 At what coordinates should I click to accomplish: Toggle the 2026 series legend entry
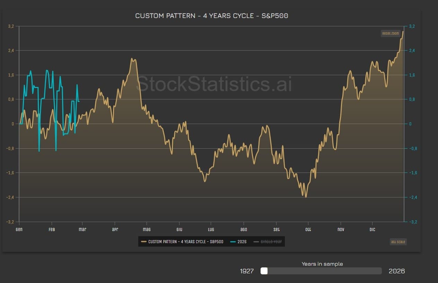click(238, 242)
